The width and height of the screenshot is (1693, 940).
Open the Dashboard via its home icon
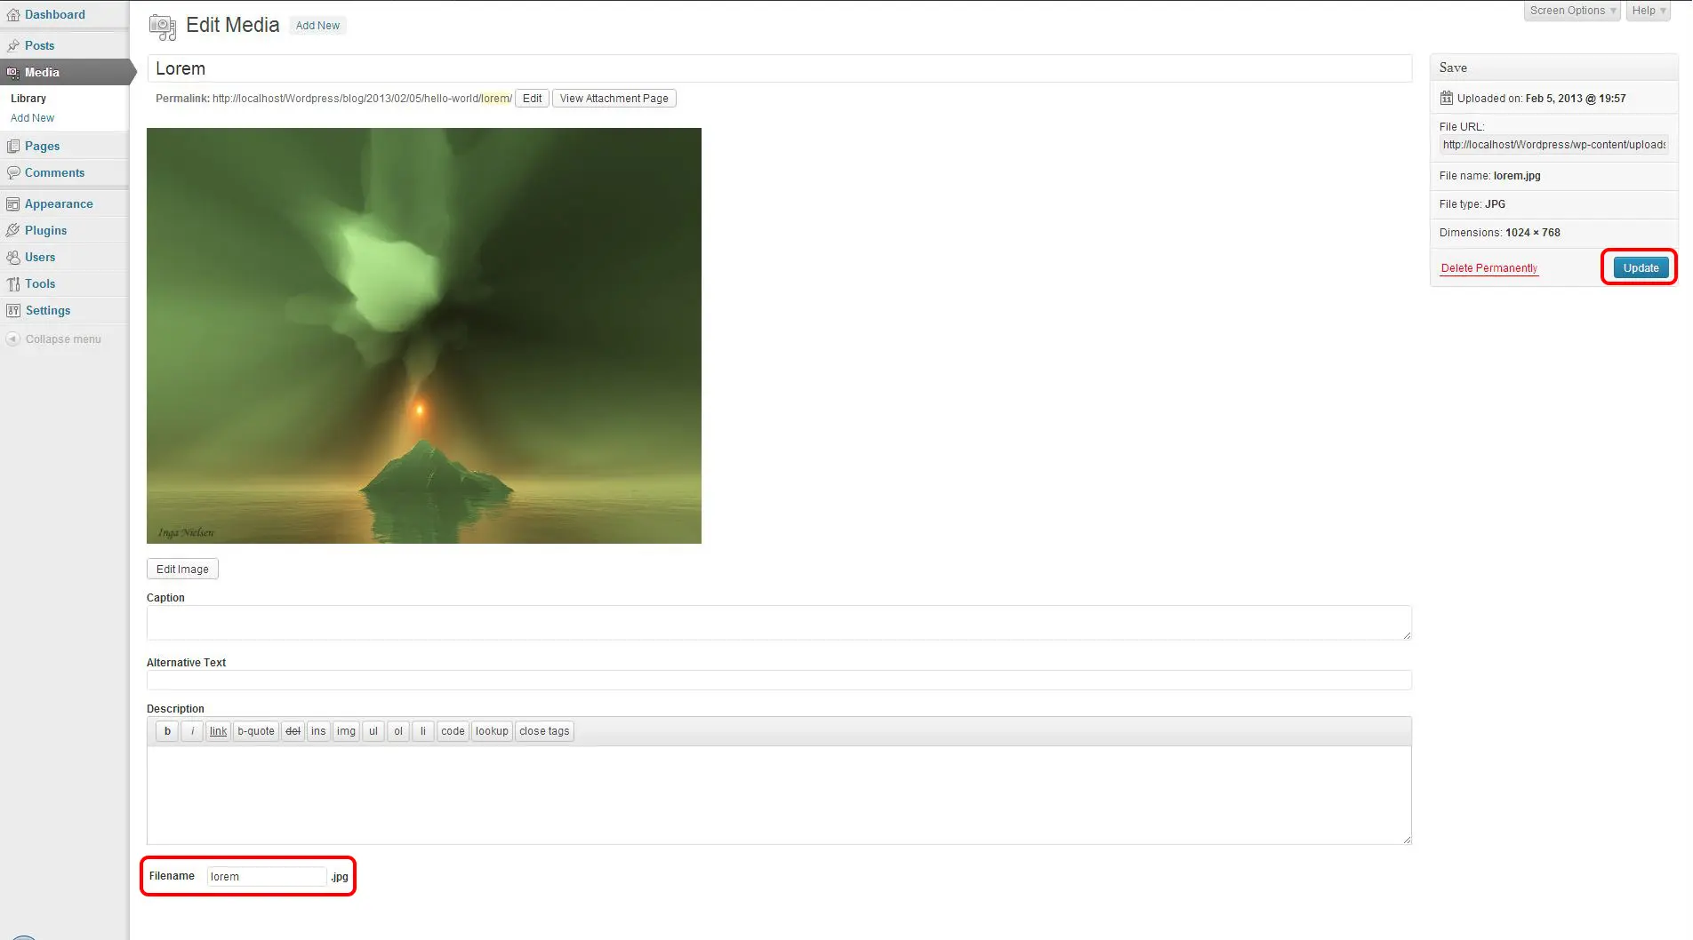click(x=13, y=14)
